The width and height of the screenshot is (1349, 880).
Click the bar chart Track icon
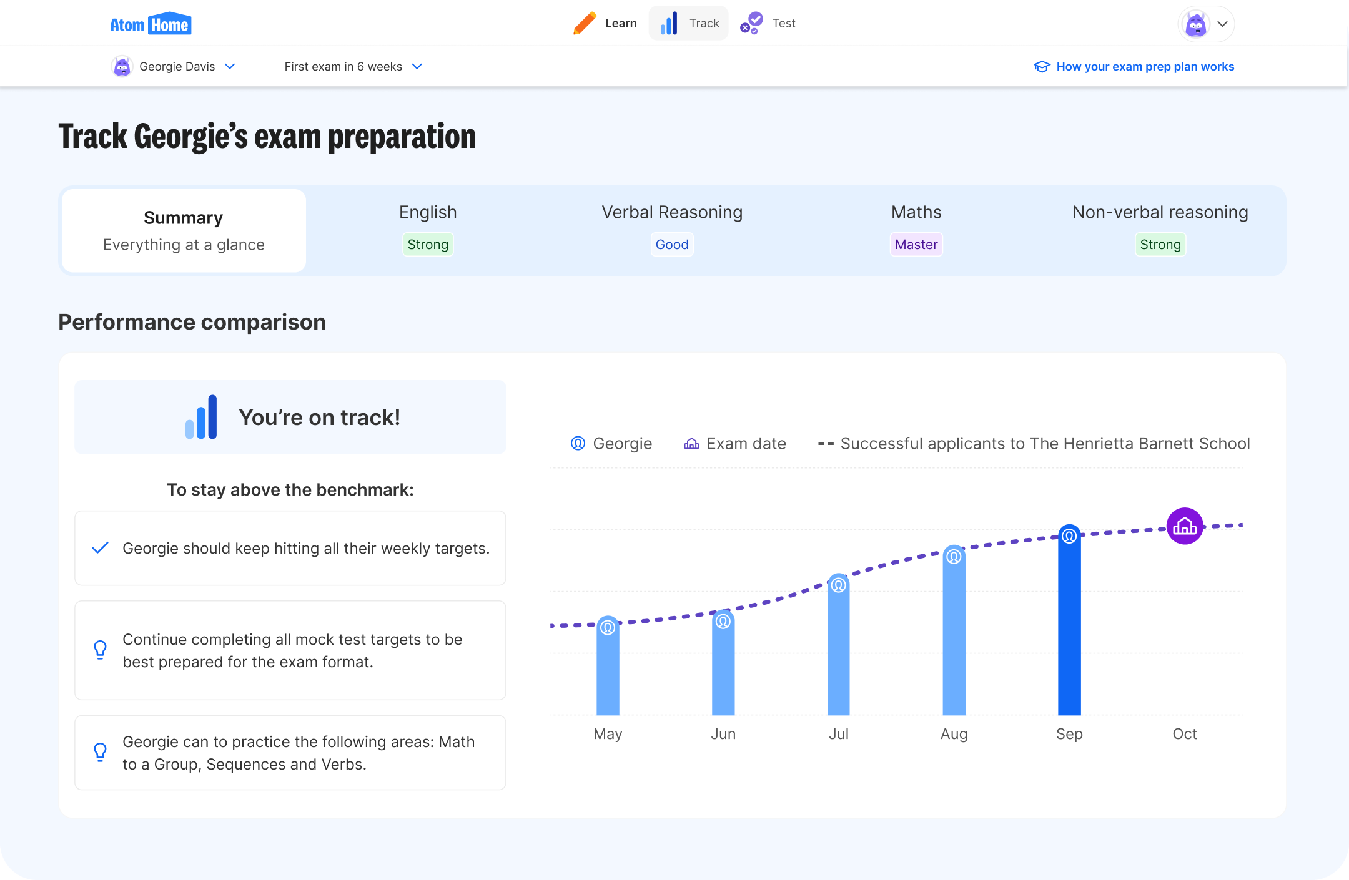click(x=669, y=23)
